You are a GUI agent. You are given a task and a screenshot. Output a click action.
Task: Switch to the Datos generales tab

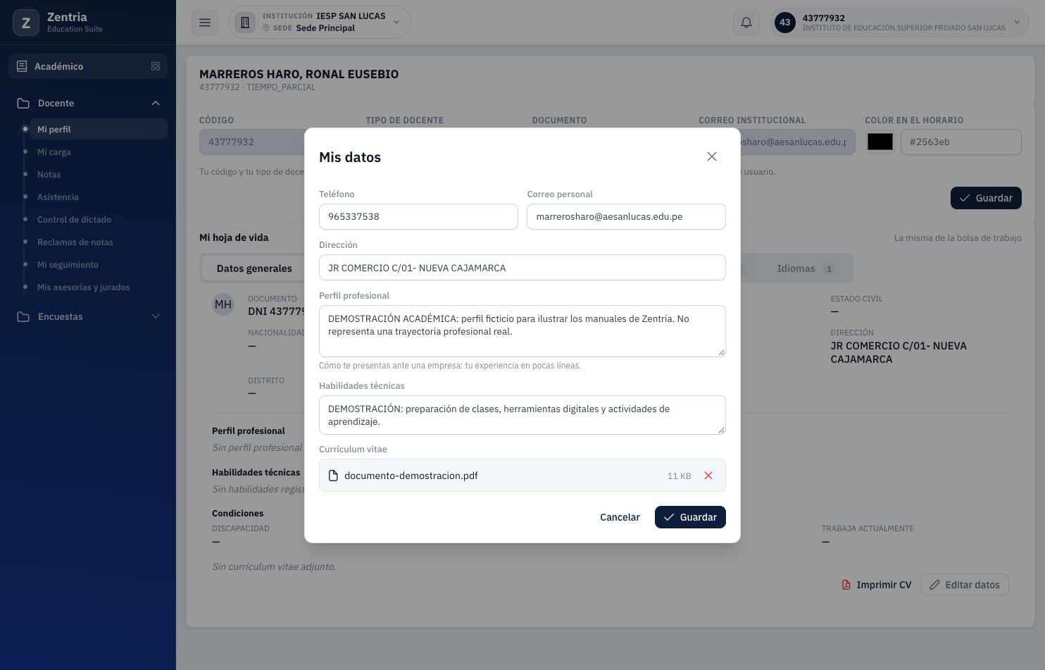click(x=254, y=268)
